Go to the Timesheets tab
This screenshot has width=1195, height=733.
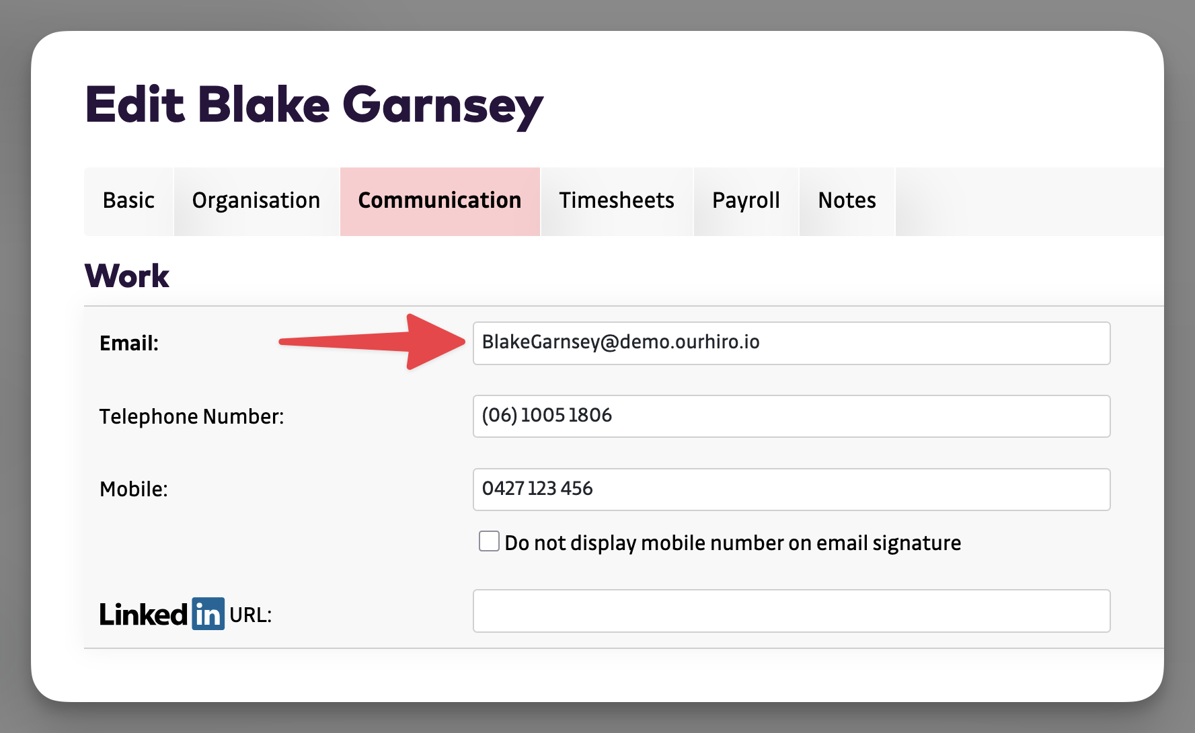(x=617, y=201)
